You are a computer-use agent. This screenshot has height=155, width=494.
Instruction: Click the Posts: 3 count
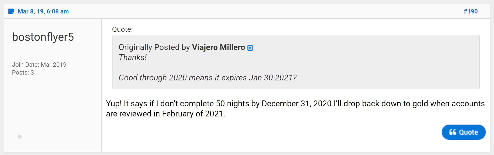[x=23, y=73]
